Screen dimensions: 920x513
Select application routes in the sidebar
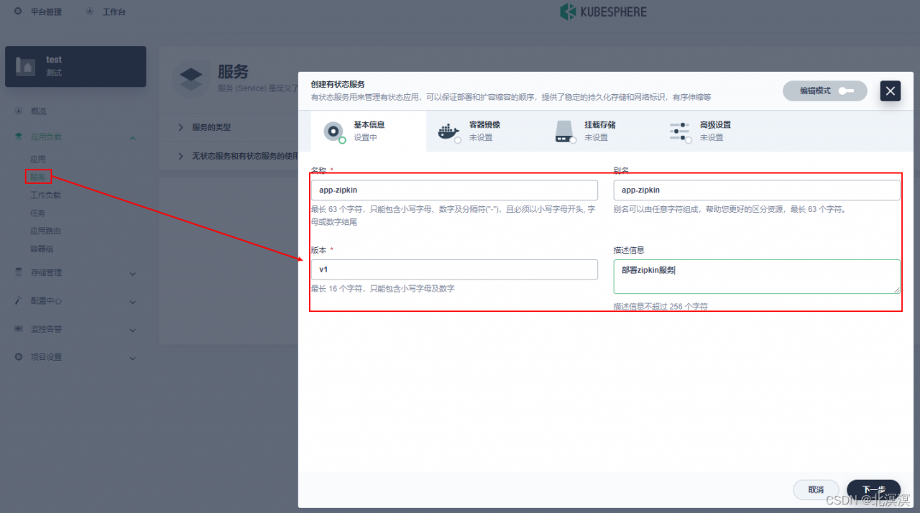point(45,231)
